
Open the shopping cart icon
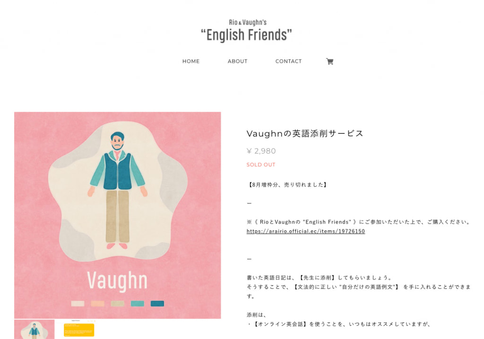click(x=329, y=61)
